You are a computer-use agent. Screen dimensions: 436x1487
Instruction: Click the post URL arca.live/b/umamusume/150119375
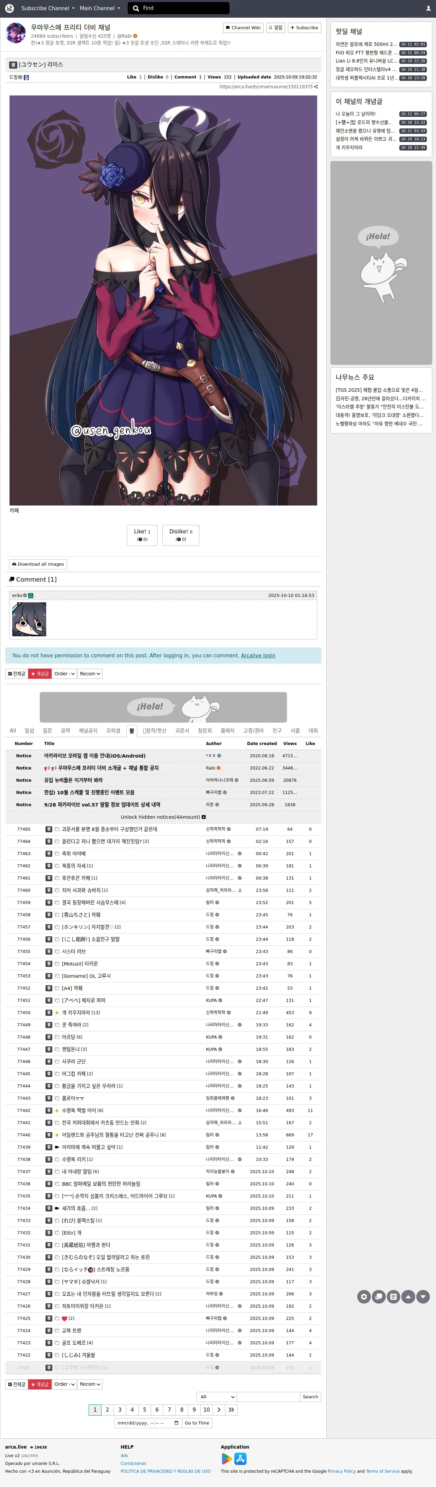pyautogui.click(x=266, y=87)
